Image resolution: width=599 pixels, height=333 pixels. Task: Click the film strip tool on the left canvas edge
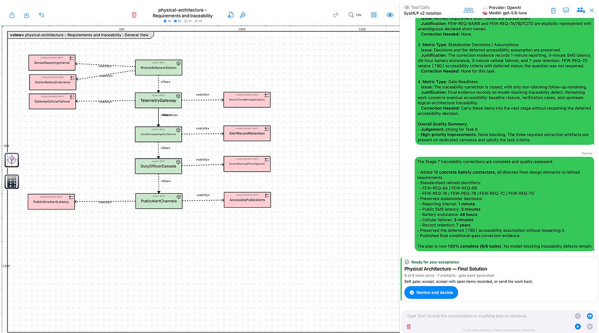point(12,182)
